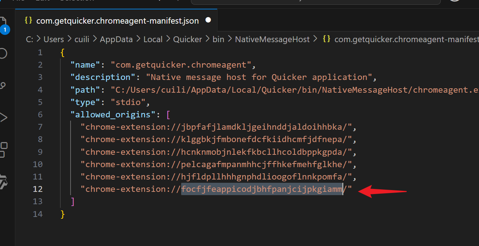The image size is (479, 246).
Task: Click line number 1 in the gutter
Action: [40, 53]
